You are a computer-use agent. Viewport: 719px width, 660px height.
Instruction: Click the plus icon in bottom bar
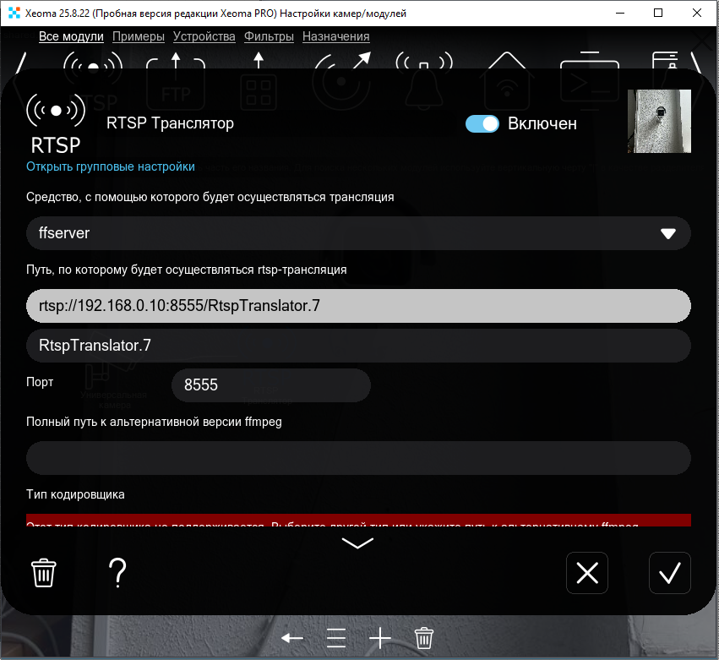380,638
